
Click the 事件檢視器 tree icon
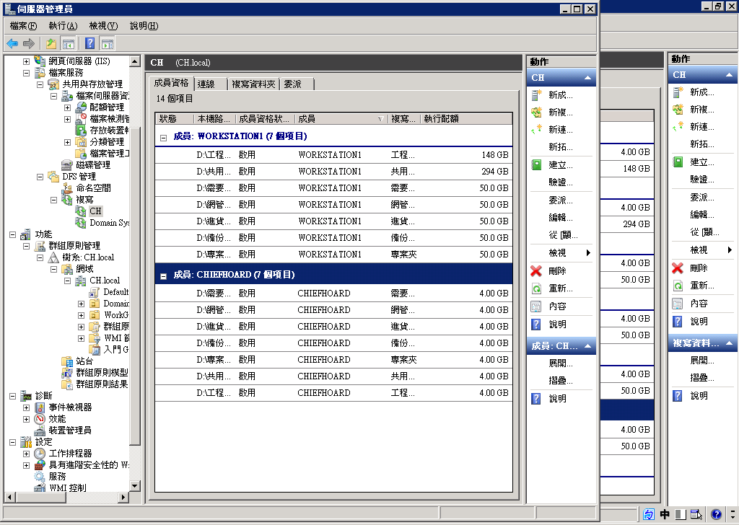click(40, 407)
